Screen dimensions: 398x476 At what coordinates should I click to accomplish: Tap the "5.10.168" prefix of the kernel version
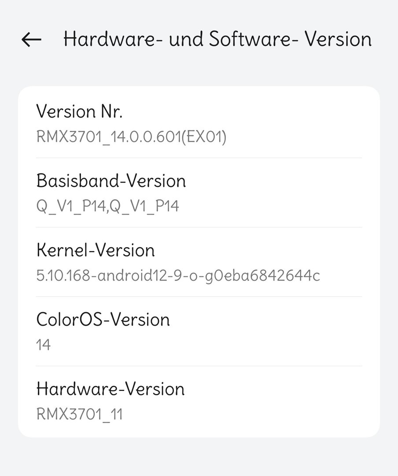(x=63, y=275)
